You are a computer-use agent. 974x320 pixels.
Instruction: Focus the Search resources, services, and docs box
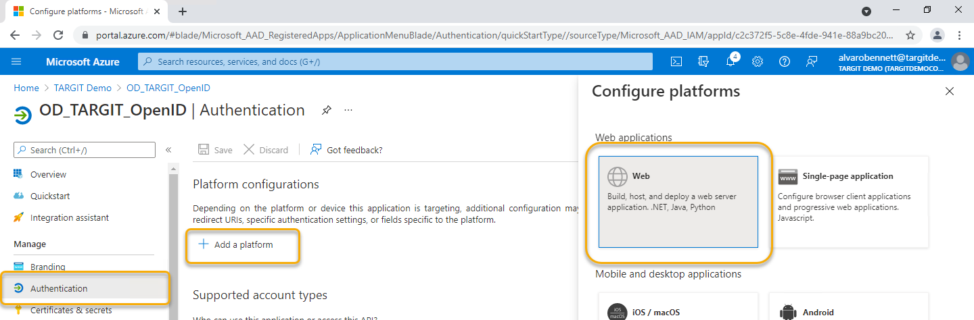[x=396, y=61]
